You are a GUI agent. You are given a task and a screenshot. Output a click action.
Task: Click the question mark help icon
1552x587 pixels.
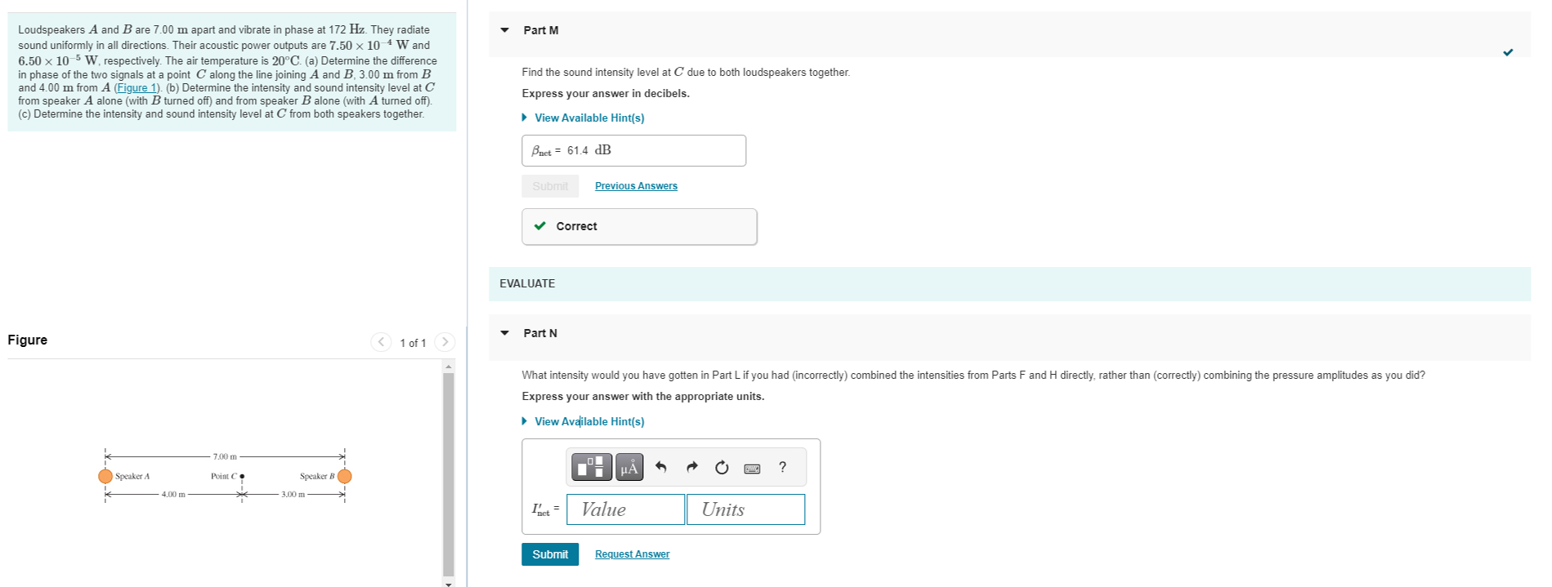[782, 467]
